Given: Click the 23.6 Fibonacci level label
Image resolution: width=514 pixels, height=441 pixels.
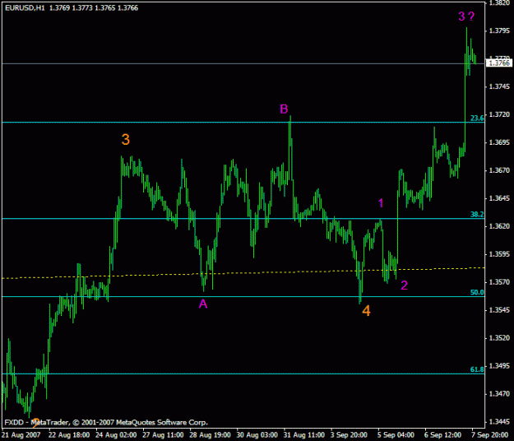Looking at the screenshot, I should [477, 118].
